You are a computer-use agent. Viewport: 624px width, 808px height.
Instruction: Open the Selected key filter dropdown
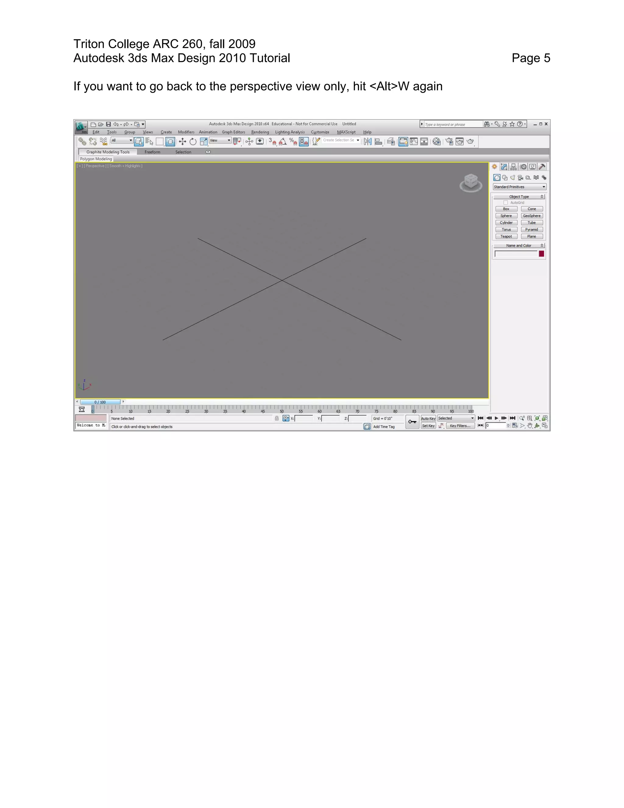pyautogui.click(x=456, y=418)
